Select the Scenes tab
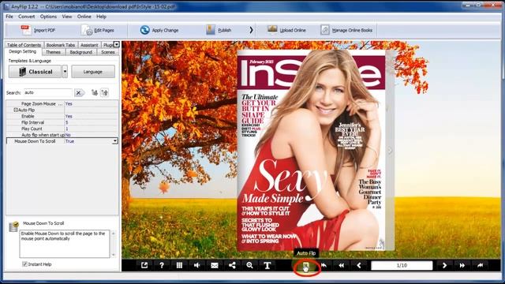 click(108, 52)
